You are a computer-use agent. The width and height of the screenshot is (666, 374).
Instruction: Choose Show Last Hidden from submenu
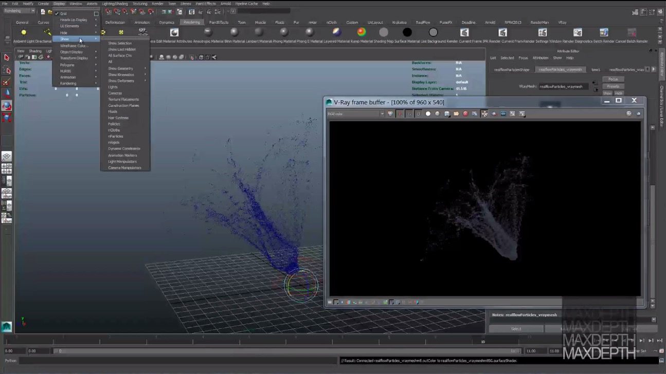coord(125,49)
